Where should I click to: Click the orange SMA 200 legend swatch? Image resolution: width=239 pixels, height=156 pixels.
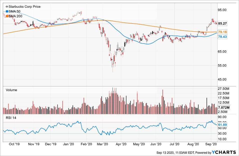click(7, 16)
